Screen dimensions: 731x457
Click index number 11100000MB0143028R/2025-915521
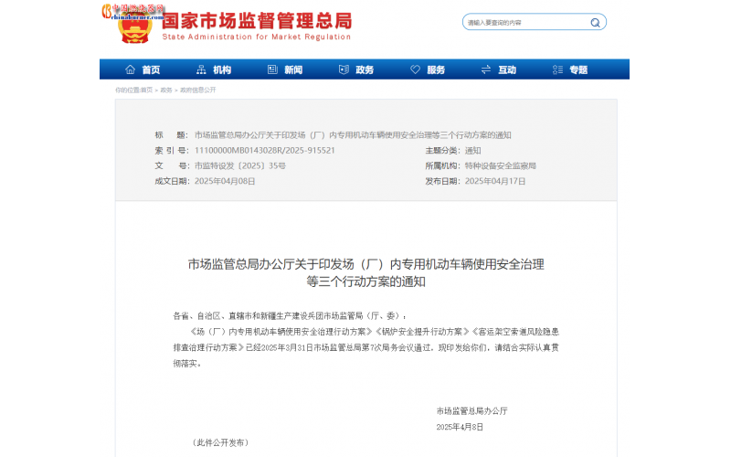[265, 151]
